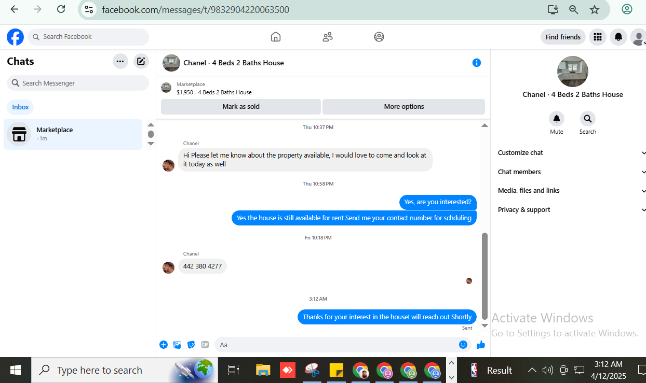Click 'Thanks for your interest' message bubble
646x383 pixels.
(387, 317)
